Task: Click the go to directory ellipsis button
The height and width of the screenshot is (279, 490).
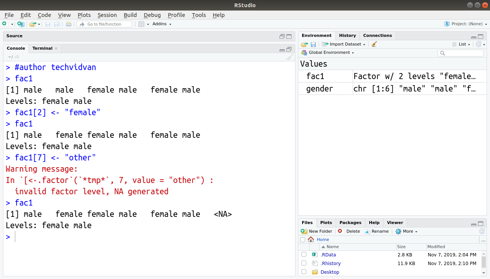Action: click(483, 239)
